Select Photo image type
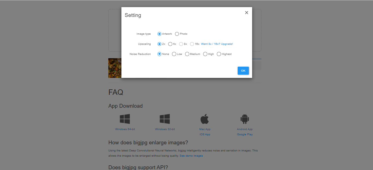 point(177,34)
